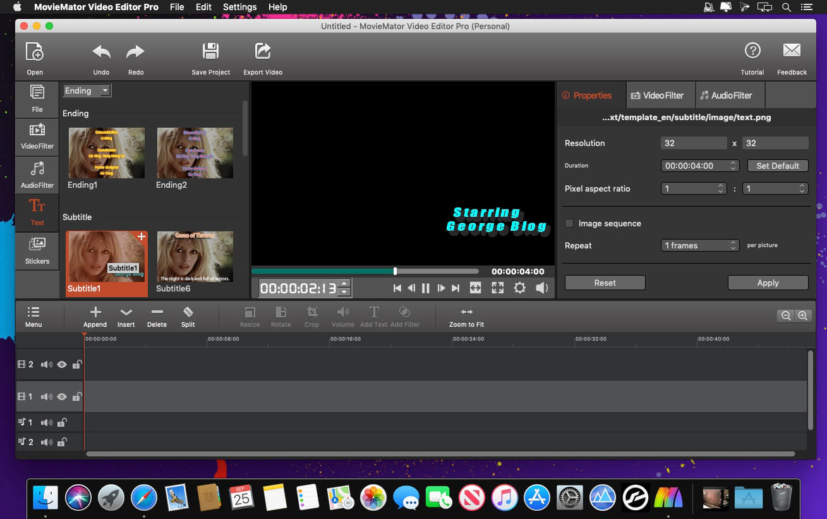Mute video track 1 audio
This screenshot has width=827, height=519.
[x=46, y=397]
